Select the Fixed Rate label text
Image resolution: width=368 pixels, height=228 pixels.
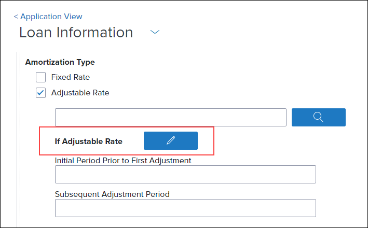point(71,77)
